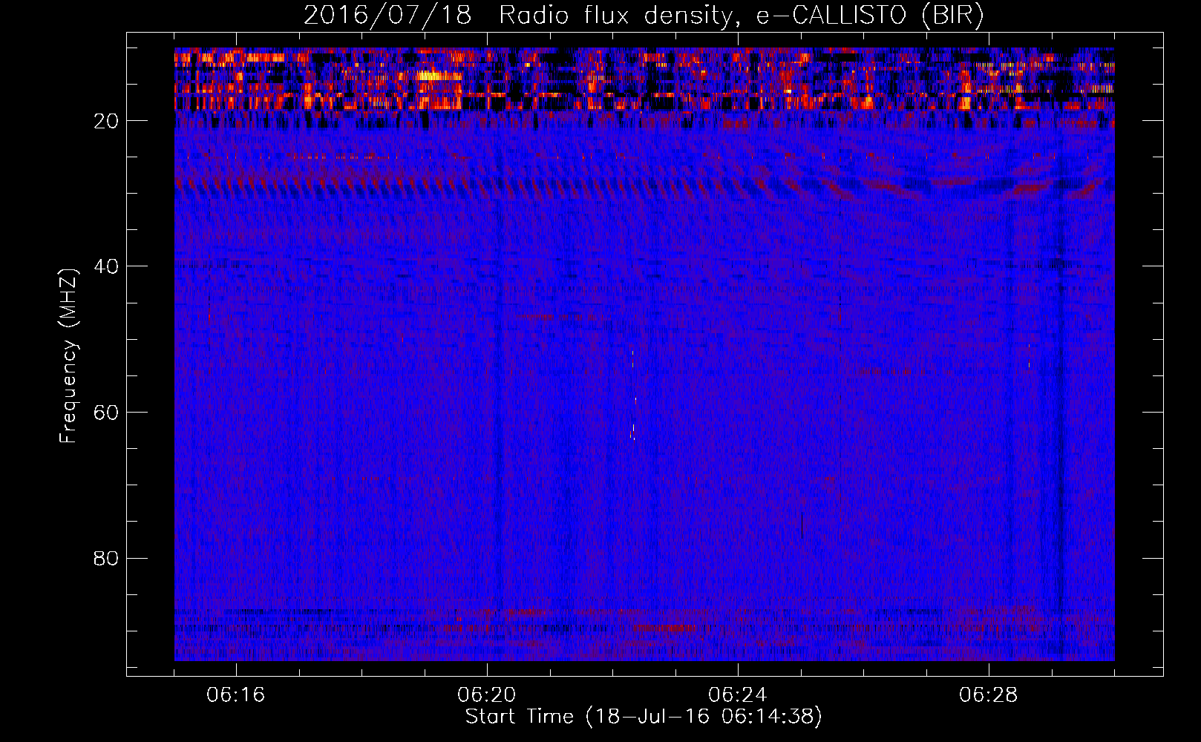
Task: Click the '06:28' time tick label
Action: [x=989, y=695]
